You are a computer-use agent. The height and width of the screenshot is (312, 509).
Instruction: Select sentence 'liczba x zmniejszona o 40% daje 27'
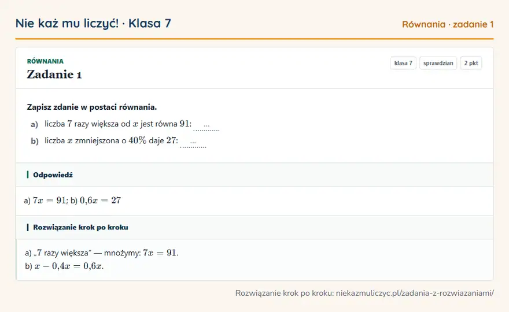coord(110,140)
